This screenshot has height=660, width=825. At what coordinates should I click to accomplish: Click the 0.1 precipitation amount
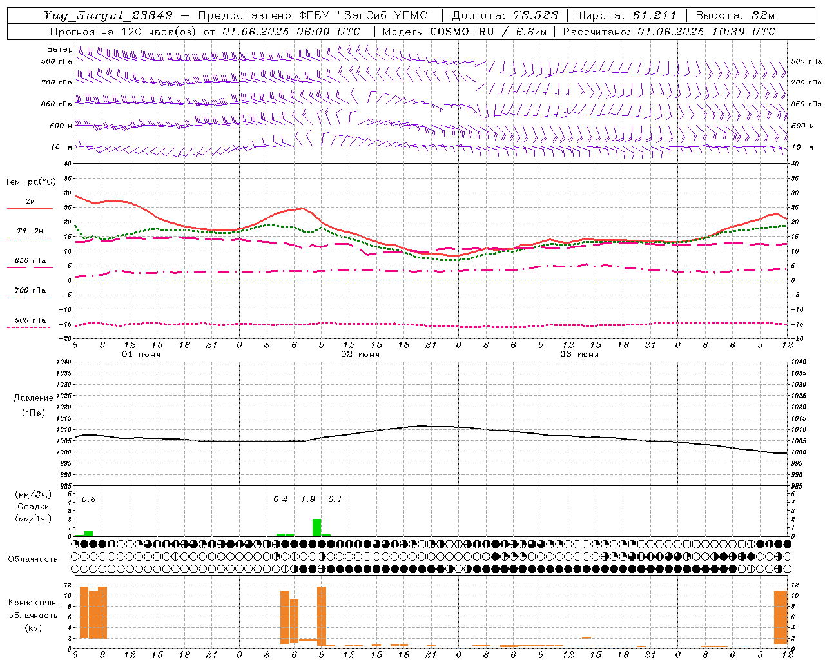(x=335, y=499)
